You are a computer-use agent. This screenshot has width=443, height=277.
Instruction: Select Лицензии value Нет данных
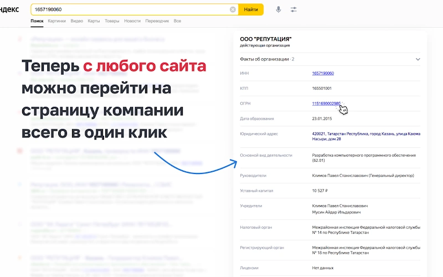[323, 268]
